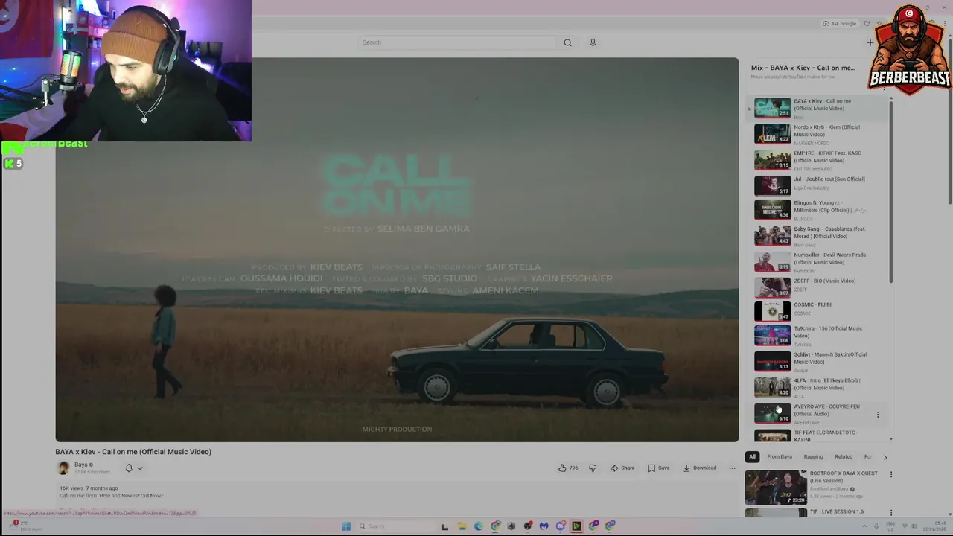The image size is (953, 536).
Task: Dislike the video with thumbs down
Action: (593, 468)
